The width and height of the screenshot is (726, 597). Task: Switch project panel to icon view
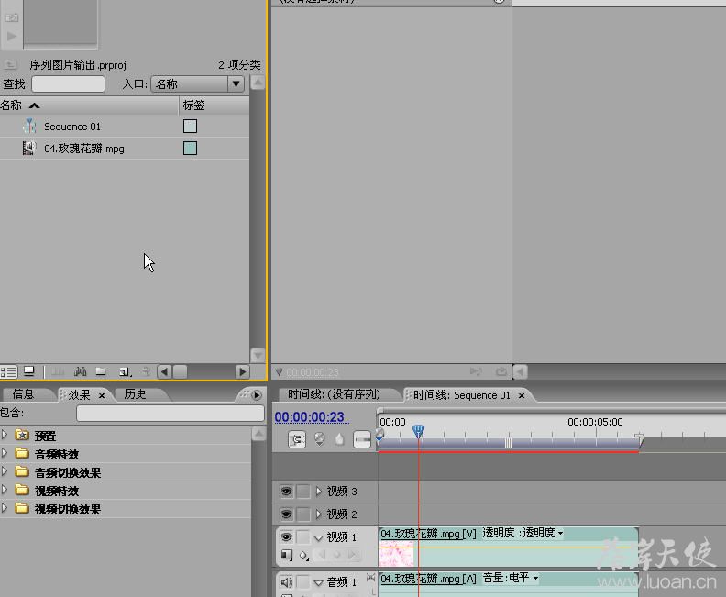tap(29, 371)
